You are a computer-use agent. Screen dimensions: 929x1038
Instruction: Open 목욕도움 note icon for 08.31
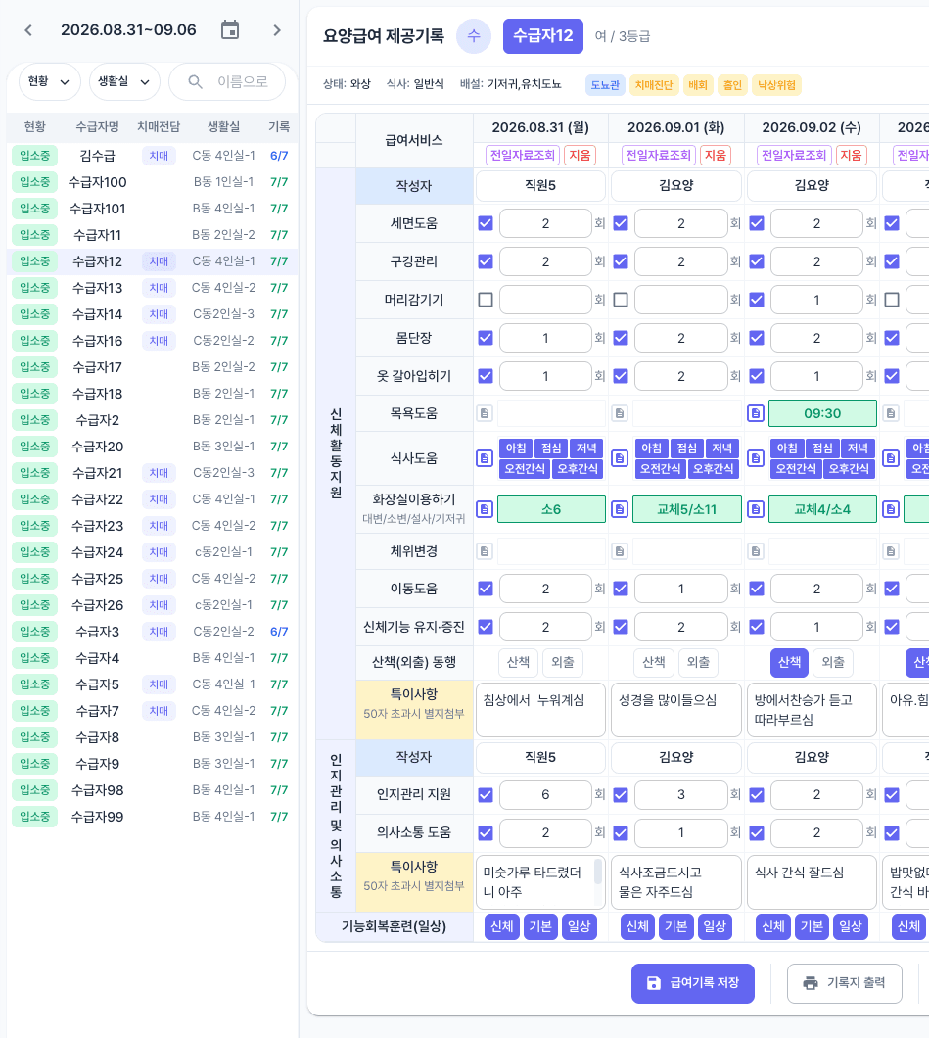[x=485, y=413]
